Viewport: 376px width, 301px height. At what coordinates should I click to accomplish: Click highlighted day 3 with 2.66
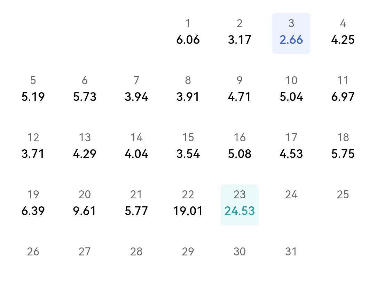(291, 33)
